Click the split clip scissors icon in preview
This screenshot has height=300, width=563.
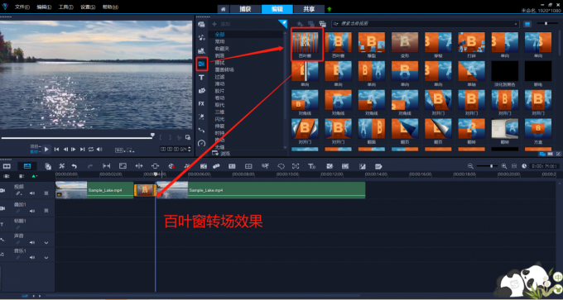pos(179,137)
